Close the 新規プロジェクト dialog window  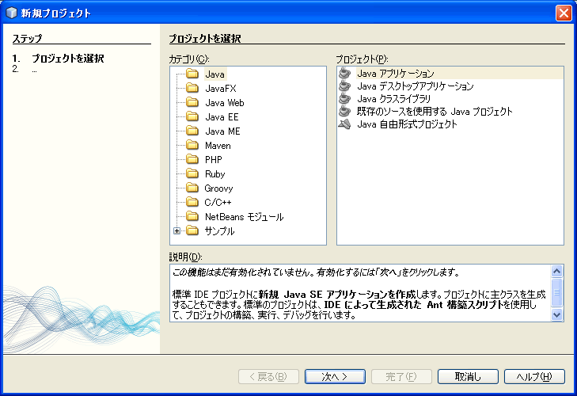tap(564, 13)
